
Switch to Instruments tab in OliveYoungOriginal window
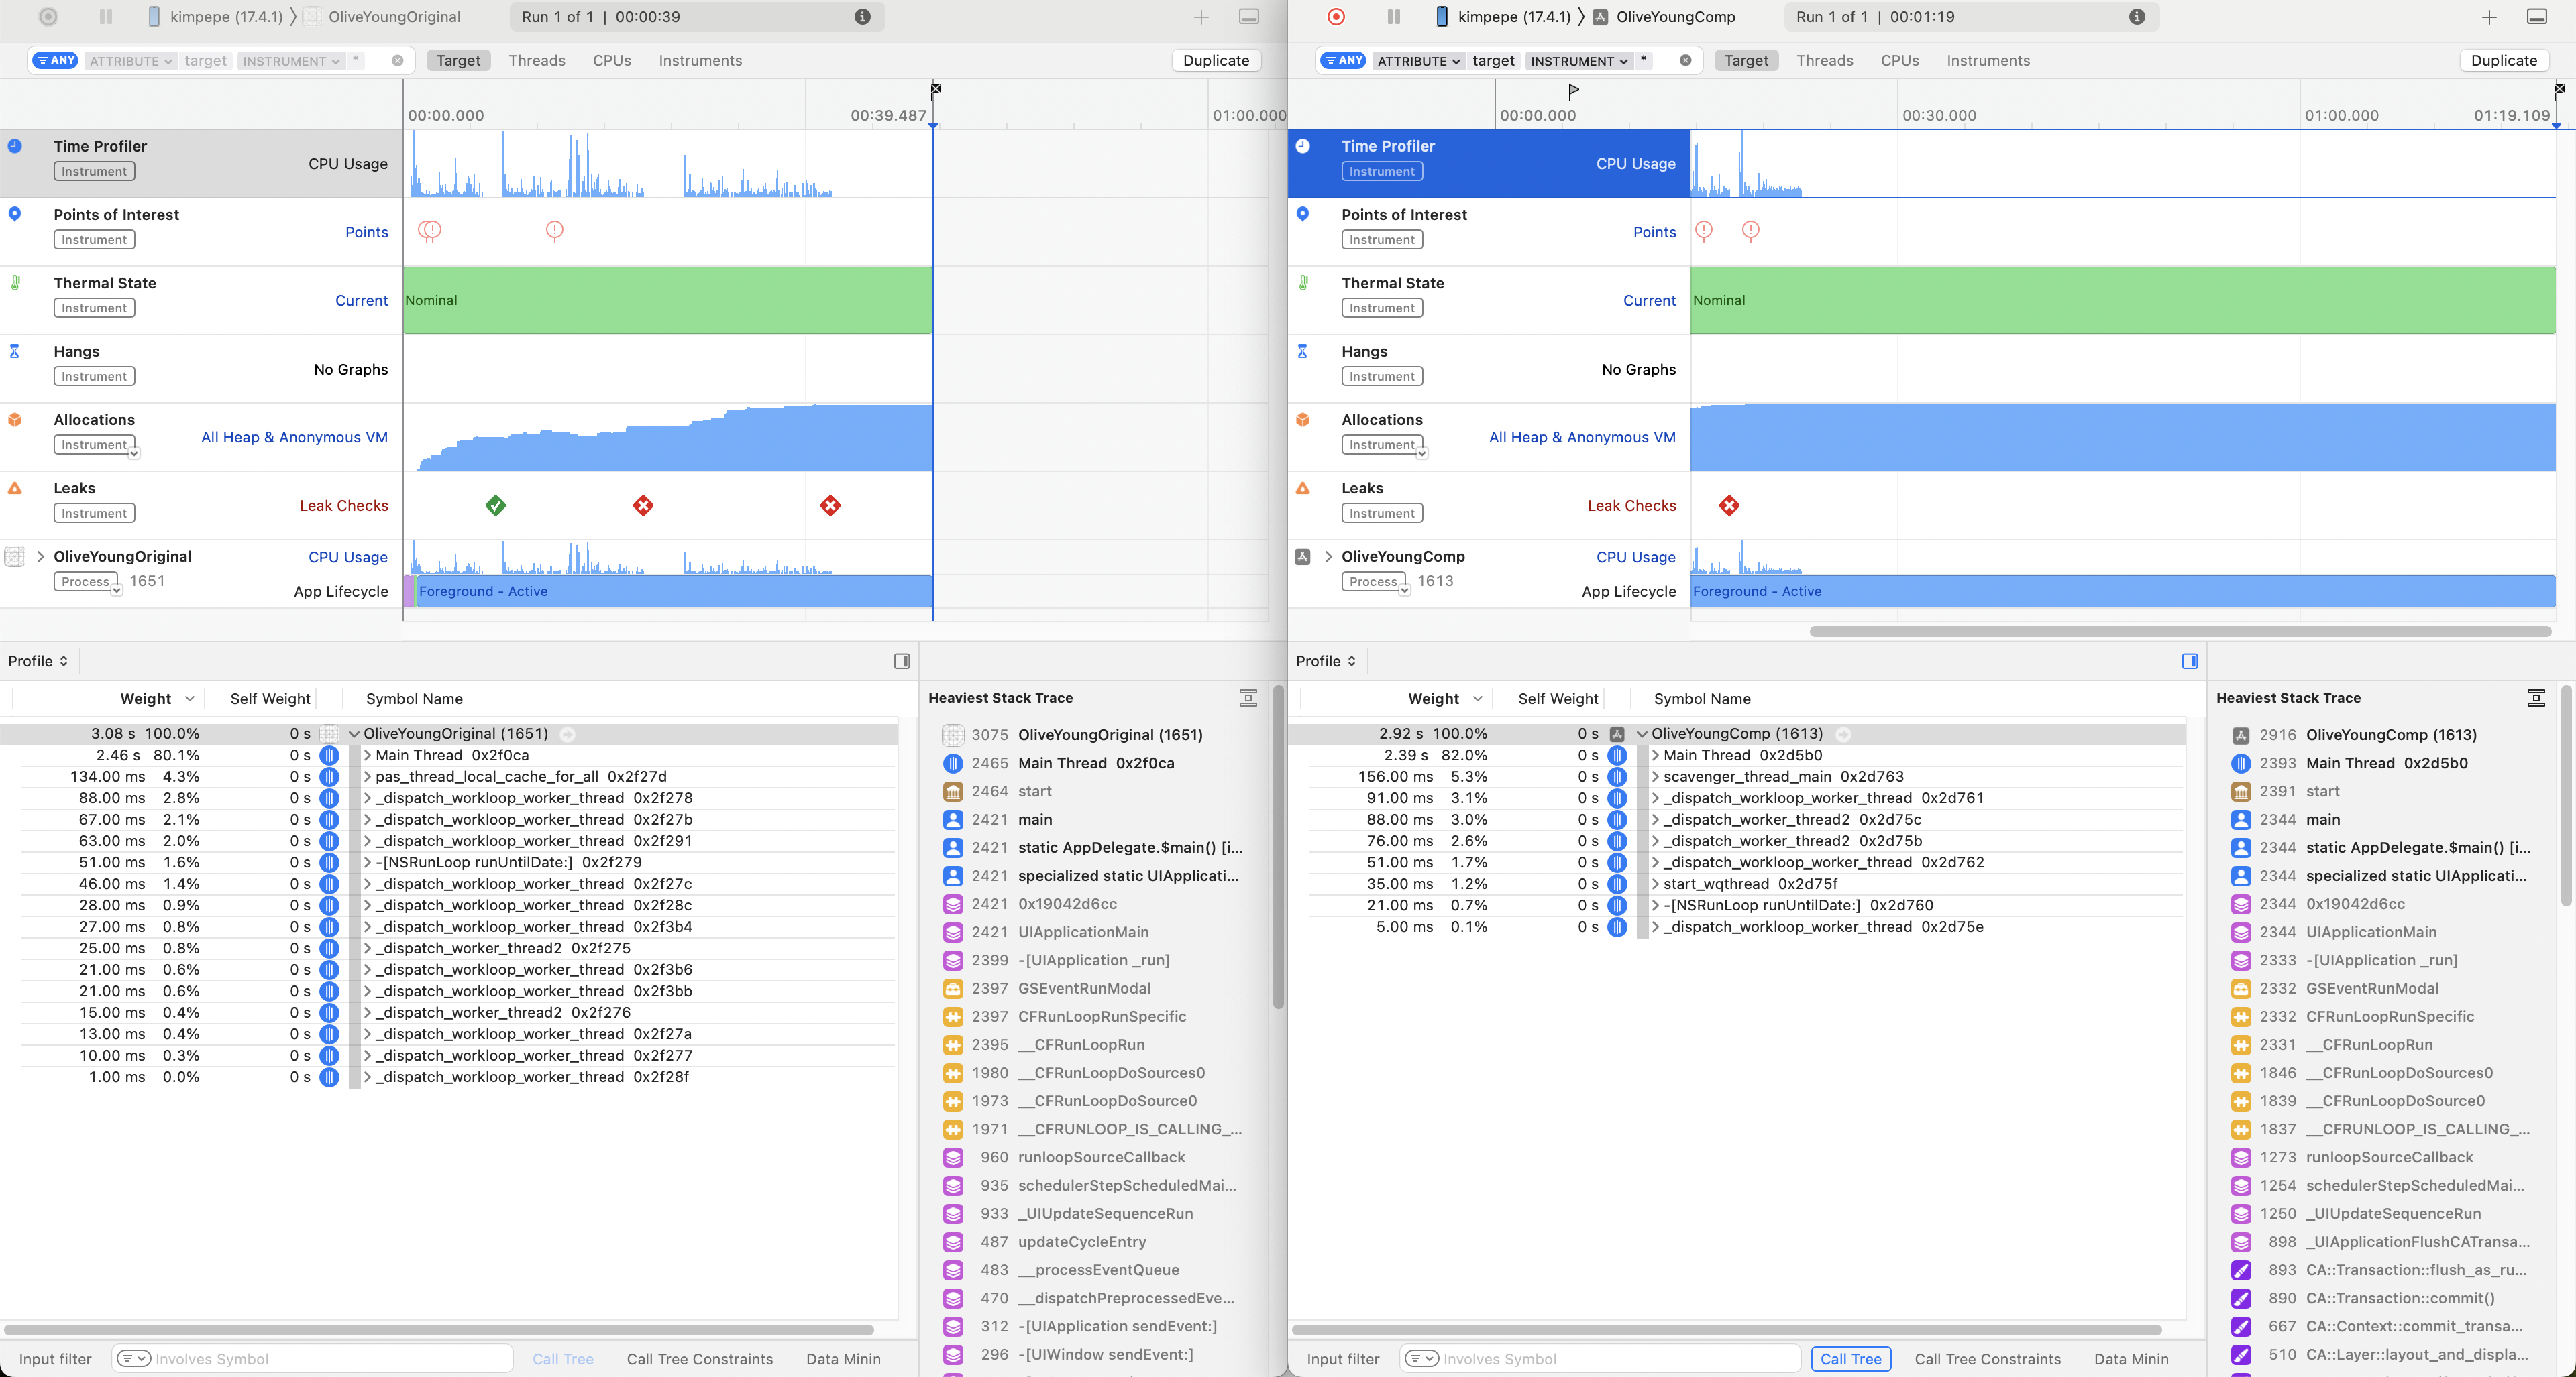click(700, 60)
